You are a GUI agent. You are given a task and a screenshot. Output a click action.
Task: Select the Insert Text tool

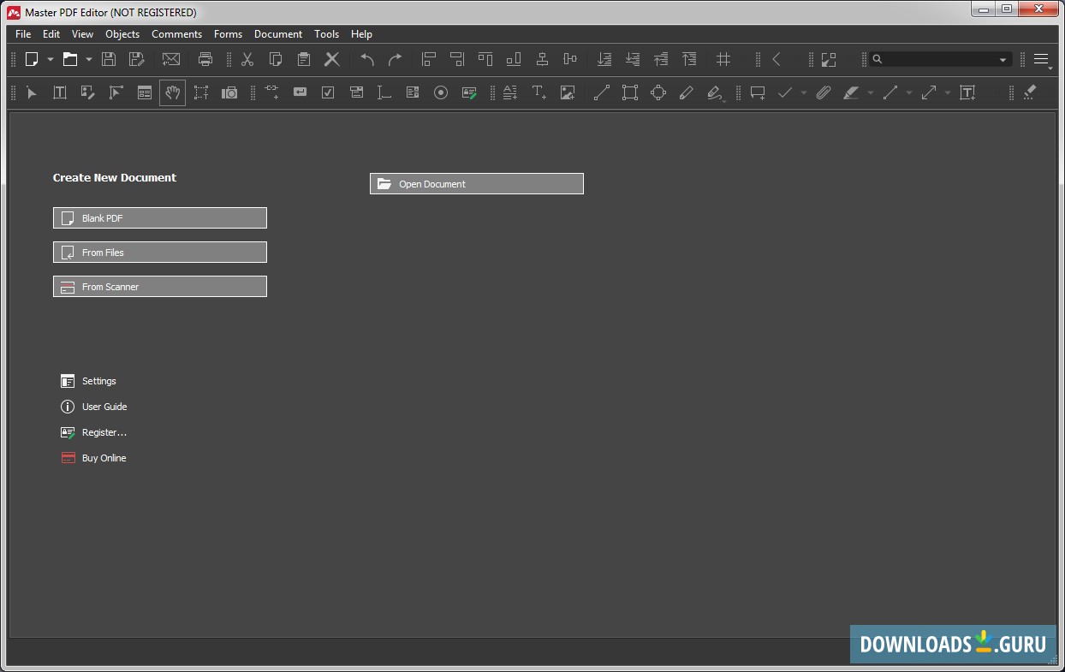pos(539,92)
